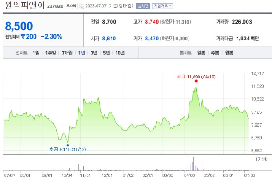Image resolution: width=272 pixels, height=185 pixels.
Task: Click the red 최고 11,890 high marker dot
Action: coord(196,81)
